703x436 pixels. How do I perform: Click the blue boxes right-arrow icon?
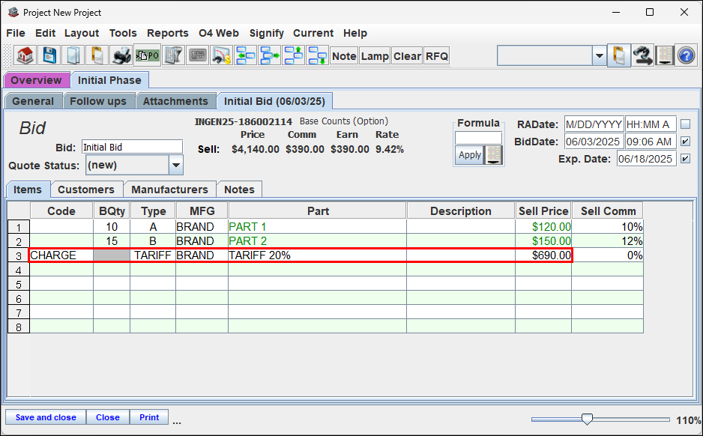pos(270,56)
